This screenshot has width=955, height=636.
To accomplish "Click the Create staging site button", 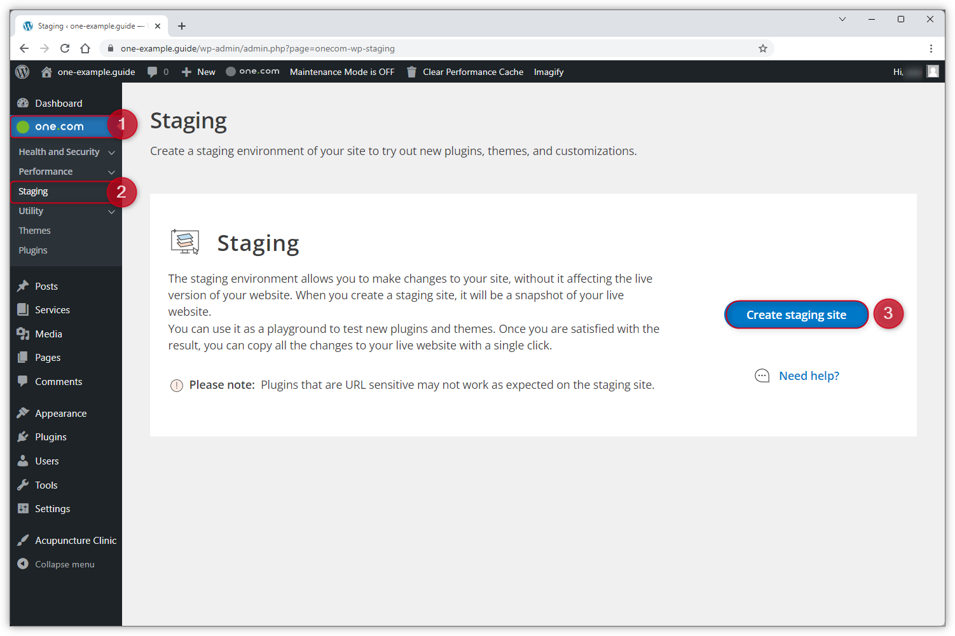I will coord(796,315).
